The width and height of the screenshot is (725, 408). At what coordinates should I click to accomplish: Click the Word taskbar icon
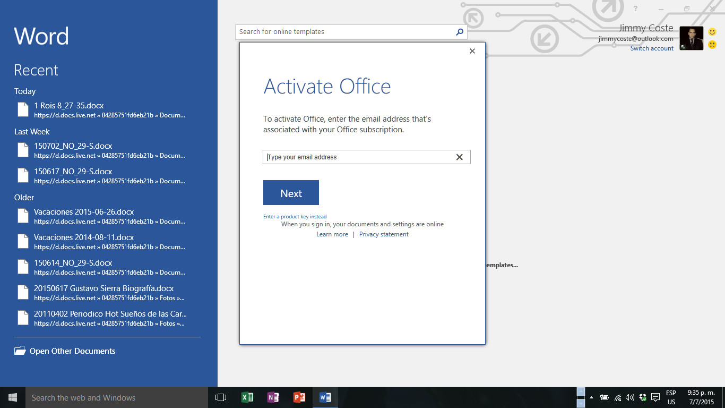click(325, 397)
